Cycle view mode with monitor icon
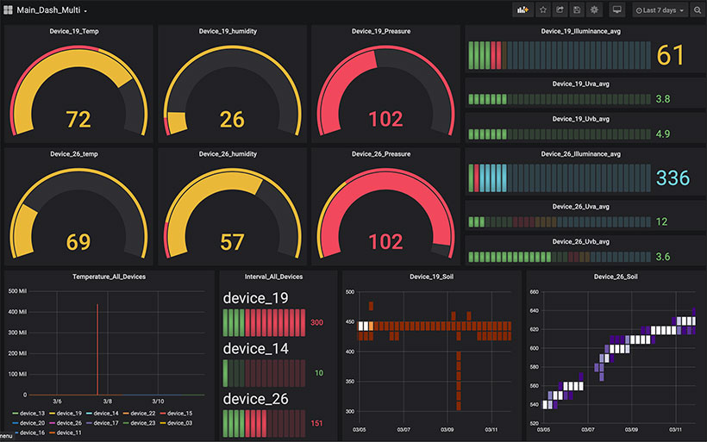Screen dimensions: 707x442 616,10
